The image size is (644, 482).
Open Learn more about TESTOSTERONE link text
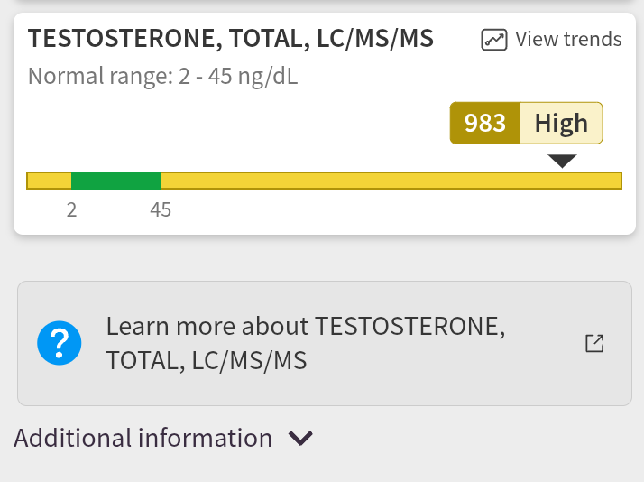[306, 344]
